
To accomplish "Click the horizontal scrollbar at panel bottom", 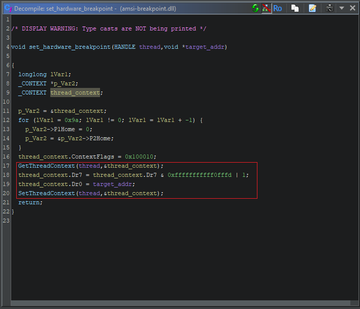I will [x=180, y=303].
